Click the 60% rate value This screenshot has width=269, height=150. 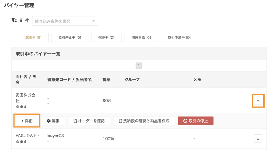(107, 101)
